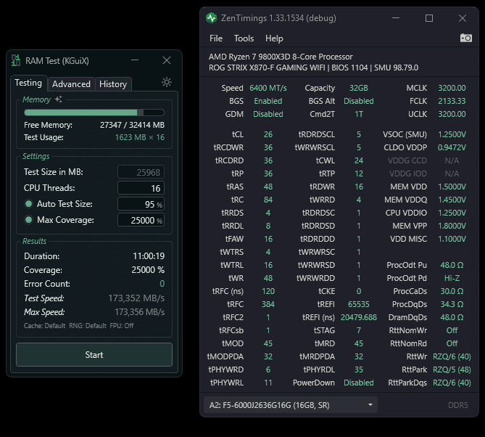
Task: Click the FCLK 2133.33 value
Action: click(452, 101)
